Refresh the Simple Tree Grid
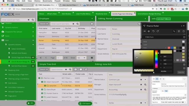This screenshot has width=189, height=106. coord(86,69)
